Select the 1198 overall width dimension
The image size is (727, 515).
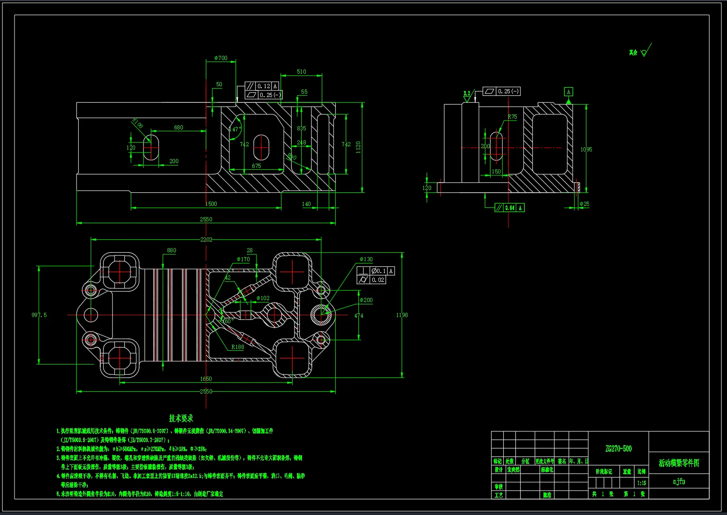(x=402, y=315)
